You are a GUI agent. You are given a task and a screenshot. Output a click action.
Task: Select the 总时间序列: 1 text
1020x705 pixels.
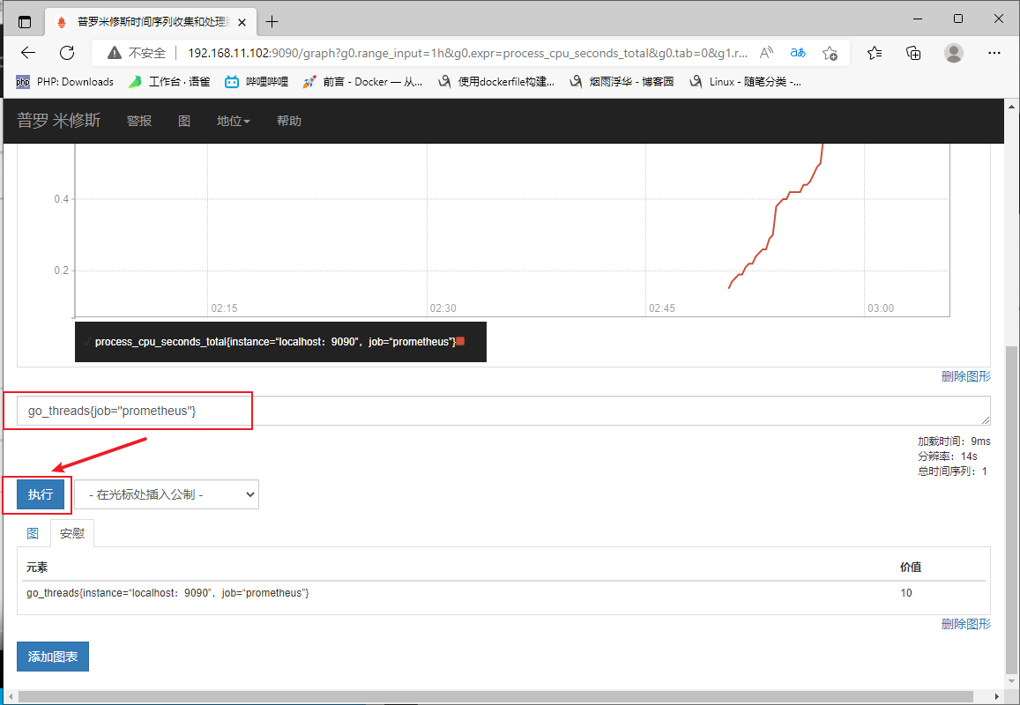(x=952, y=471)
